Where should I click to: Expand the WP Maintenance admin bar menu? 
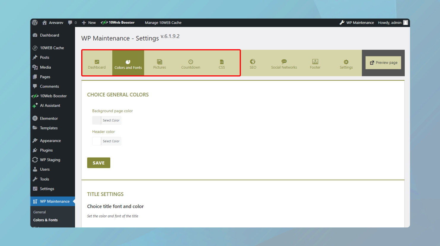(x=357, y=22)
